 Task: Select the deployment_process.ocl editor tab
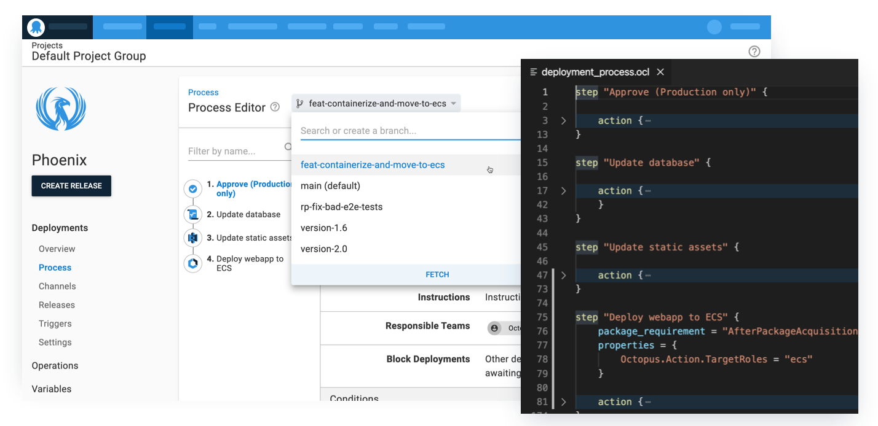point(596,72)
